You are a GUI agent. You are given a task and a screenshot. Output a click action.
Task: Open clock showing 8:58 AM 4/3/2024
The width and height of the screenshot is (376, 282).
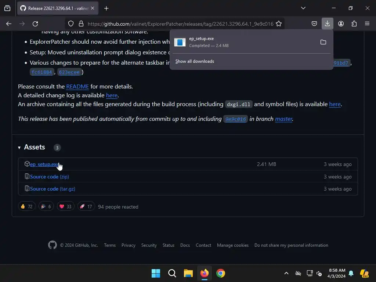click(x=336, y=273)
